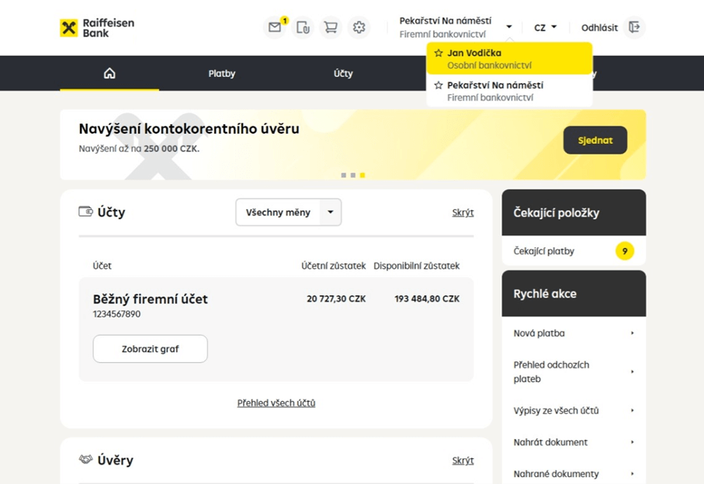Click the Raiffeisen Bank logo
This screenshot has height=484, width=704.
click(97, 28)
